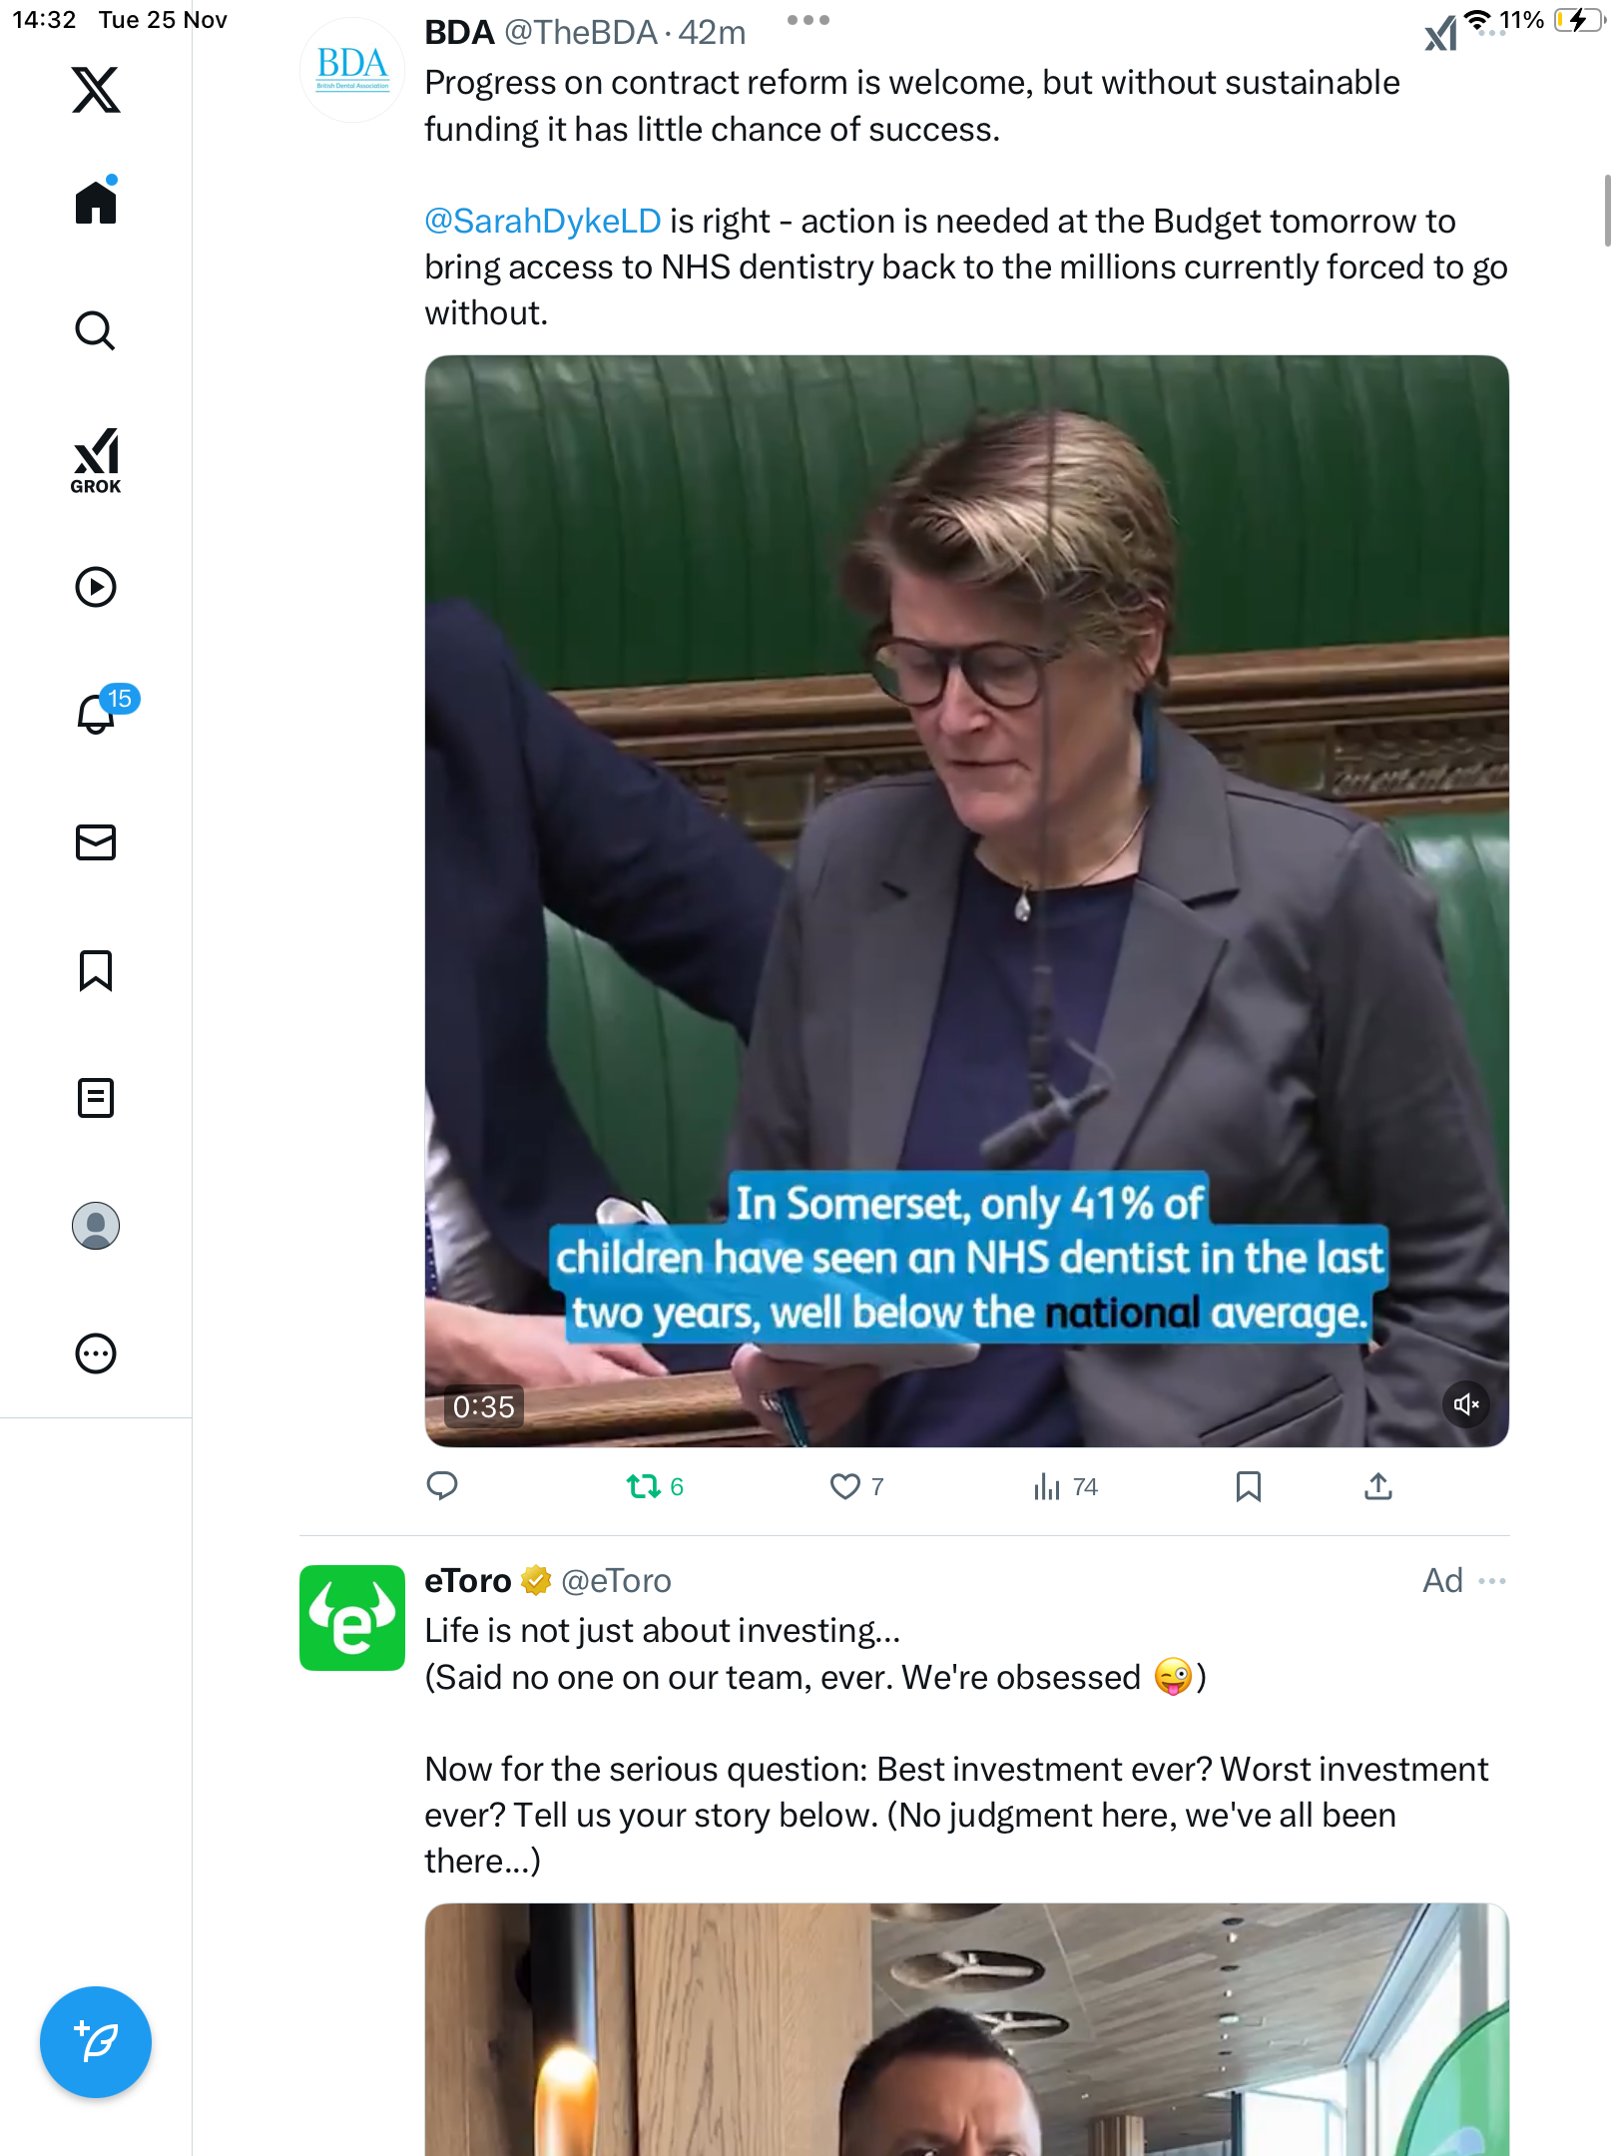Expand the sidebar More menu
Image resolution: width=1617 pixels, height=2156 pixels.
(x=96, y=1353)
